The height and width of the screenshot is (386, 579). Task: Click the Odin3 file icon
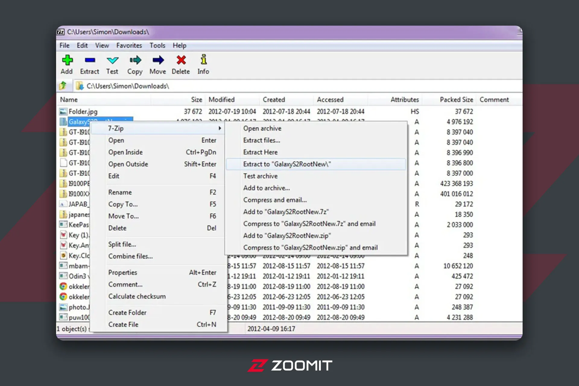63,276
